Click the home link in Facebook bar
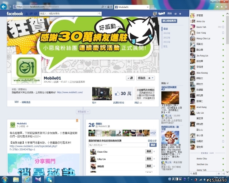This screenshot has width=229, height=183. (169, 14)
